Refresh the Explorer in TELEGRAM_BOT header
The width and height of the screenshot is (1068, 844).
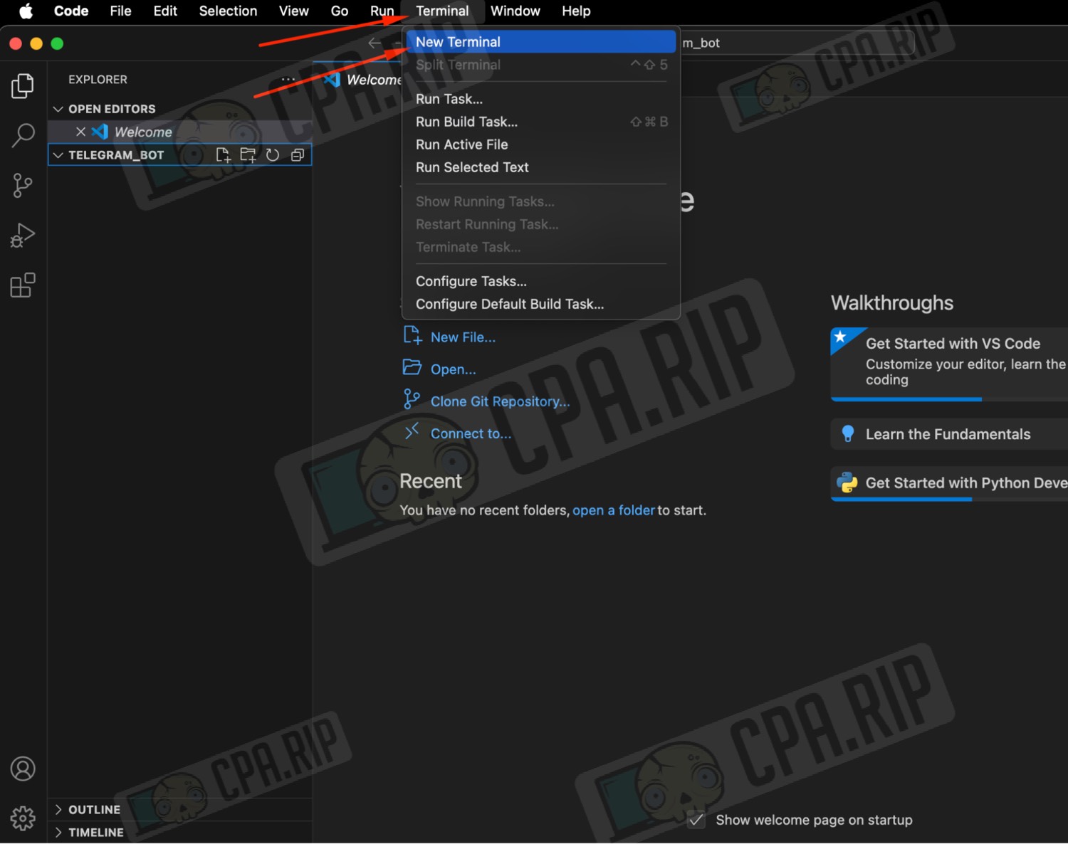pos(273,155)
